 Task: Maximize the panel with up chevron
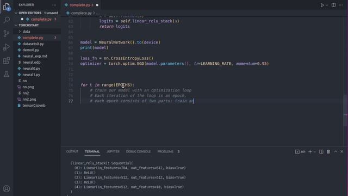click(x=335, y=151)
